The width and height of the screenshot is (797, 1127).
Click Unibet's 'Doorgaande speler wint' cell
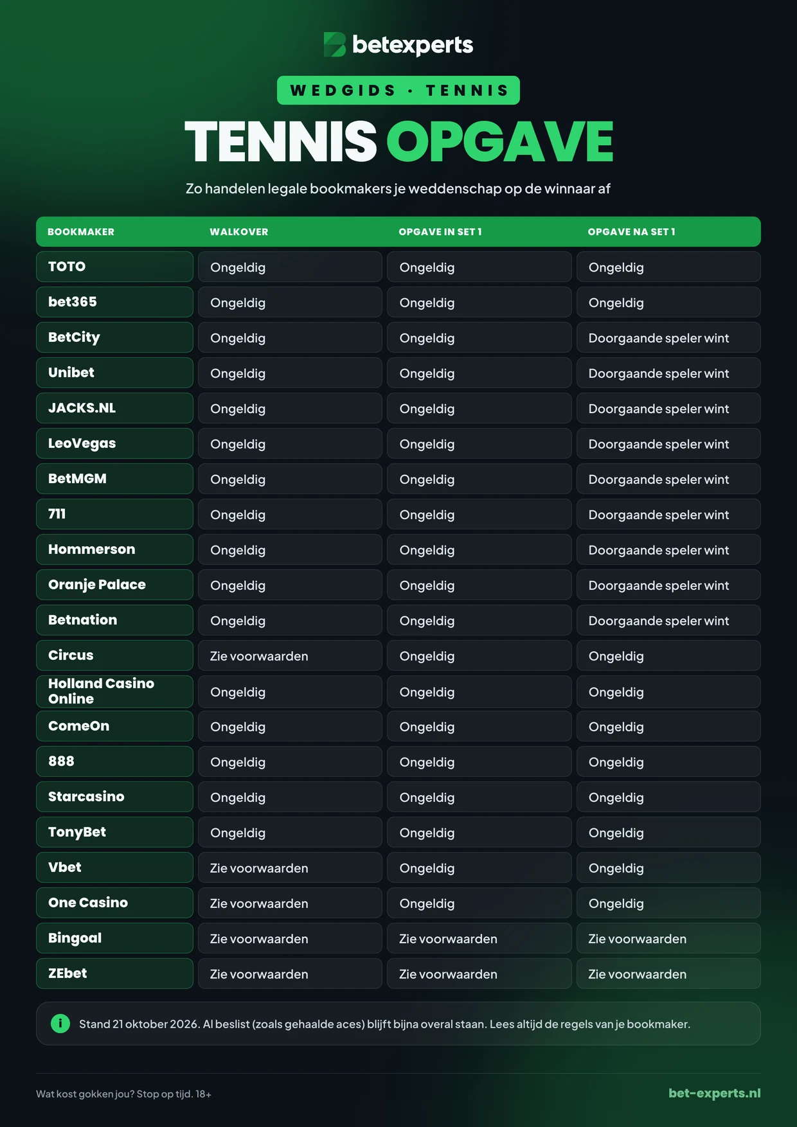coord(668,373)
